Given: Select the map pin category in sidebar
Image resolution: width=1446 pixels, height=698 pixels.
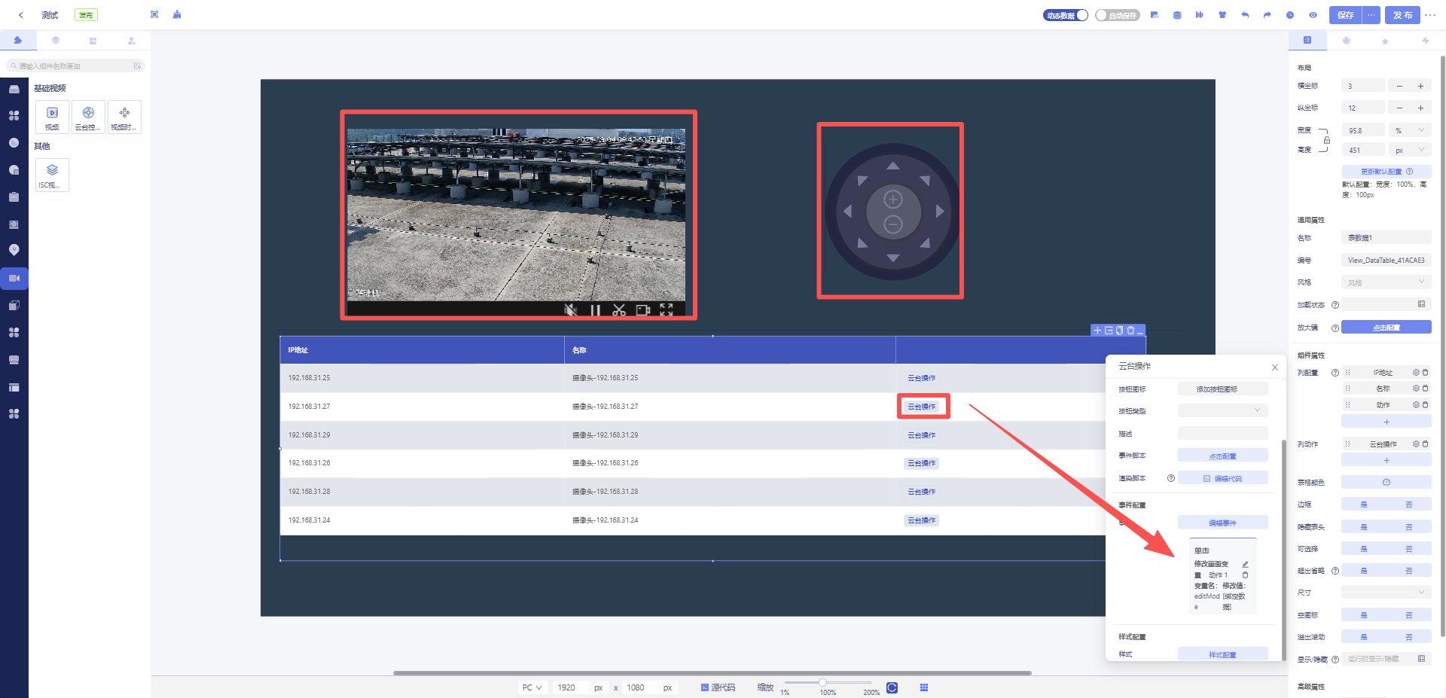Looking at the screenshot, I should 14,250.
